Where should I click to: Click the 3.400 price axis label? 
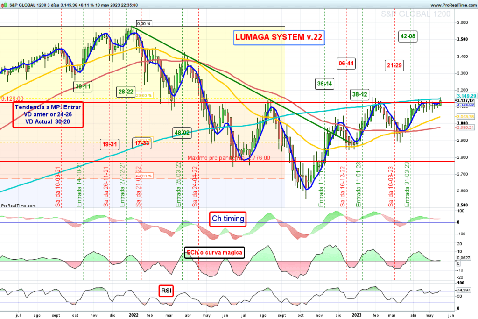click(463, 57)
